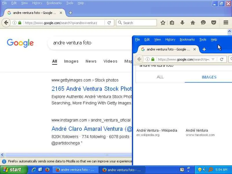Viewport: 232px width, 174px height.
Task: Click security shield icon in system tray
Action: click(200, 170)
